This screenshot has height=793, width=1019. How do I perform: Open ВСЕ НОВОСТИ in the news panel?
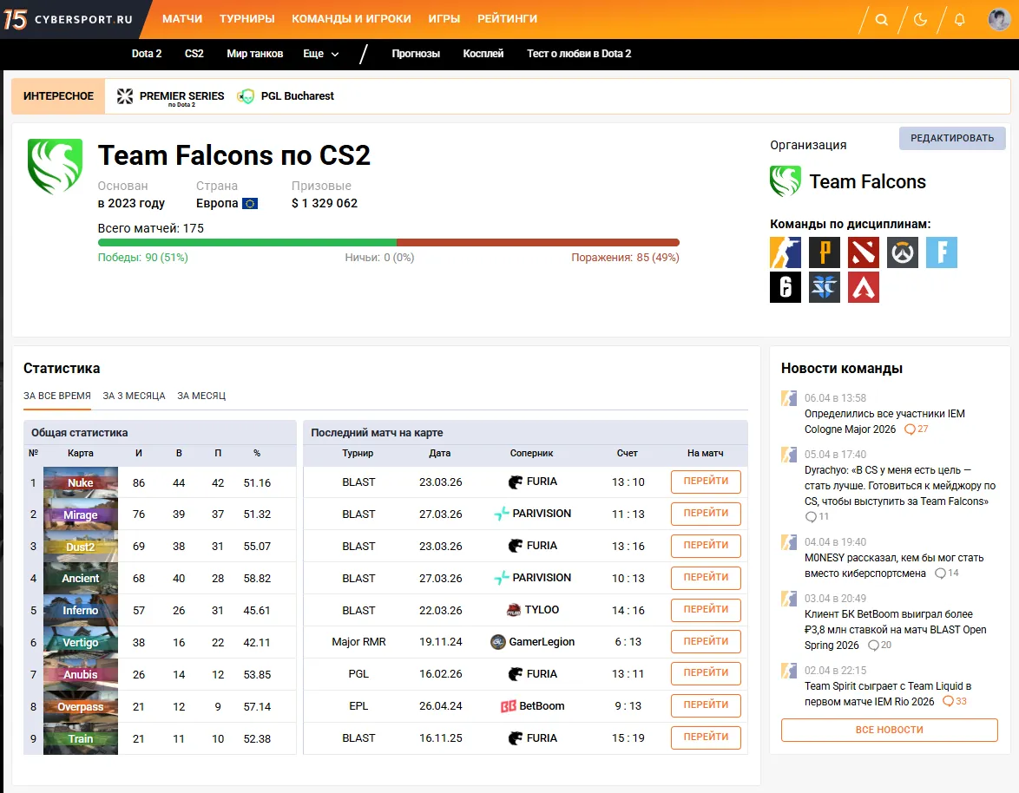(889, 730)
